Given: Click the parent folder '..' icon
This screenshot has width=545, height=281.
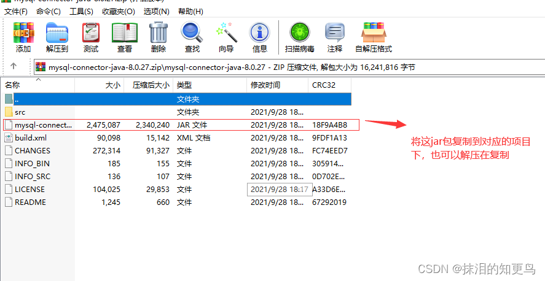Looking at the screenshot, I should (9, 99).
